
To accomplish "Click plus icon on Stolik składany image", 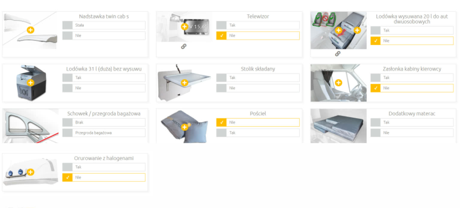I will (184, 83).
